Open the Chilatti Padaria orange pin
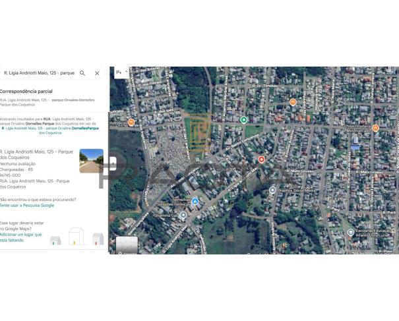399x321 pixels. [375, 128]
